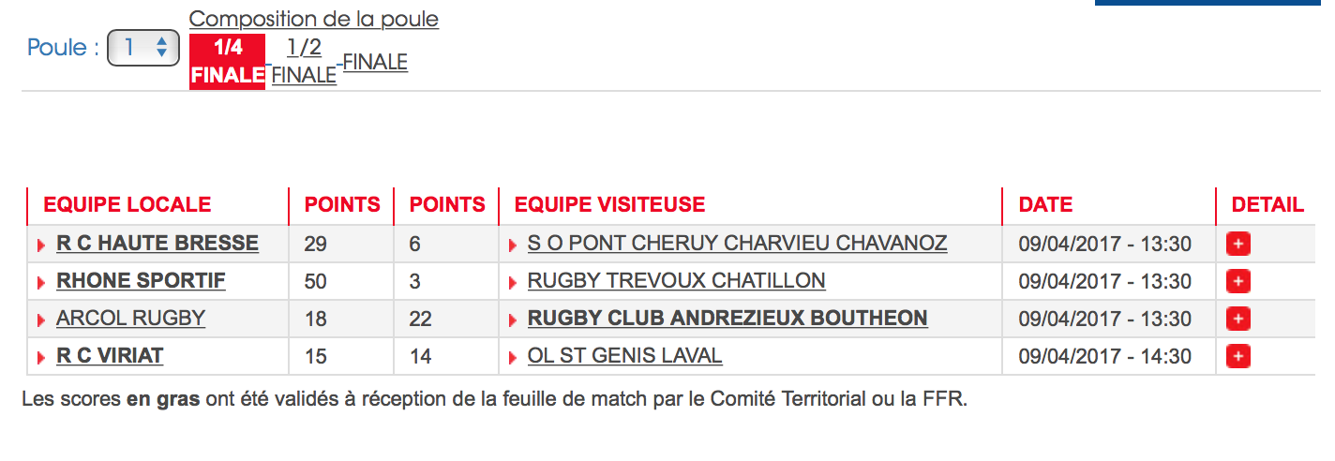Image resolution: width=1335 pixels, height=461 pixels.
Task: Open Composition de la poule link
Action: click(x=314, y=19)
